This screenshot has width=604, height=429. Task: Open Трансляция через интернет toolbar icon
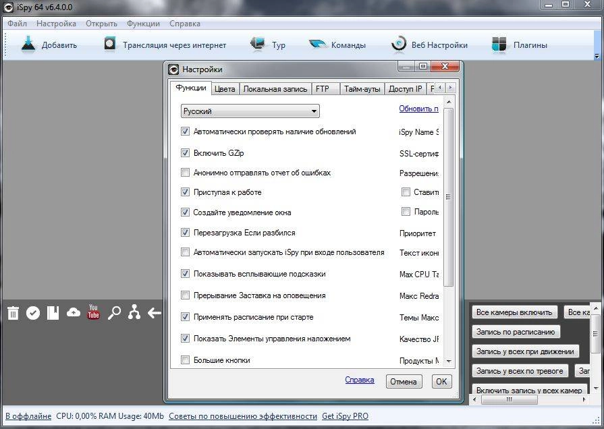pyautogui.click(x=110, y=44)
